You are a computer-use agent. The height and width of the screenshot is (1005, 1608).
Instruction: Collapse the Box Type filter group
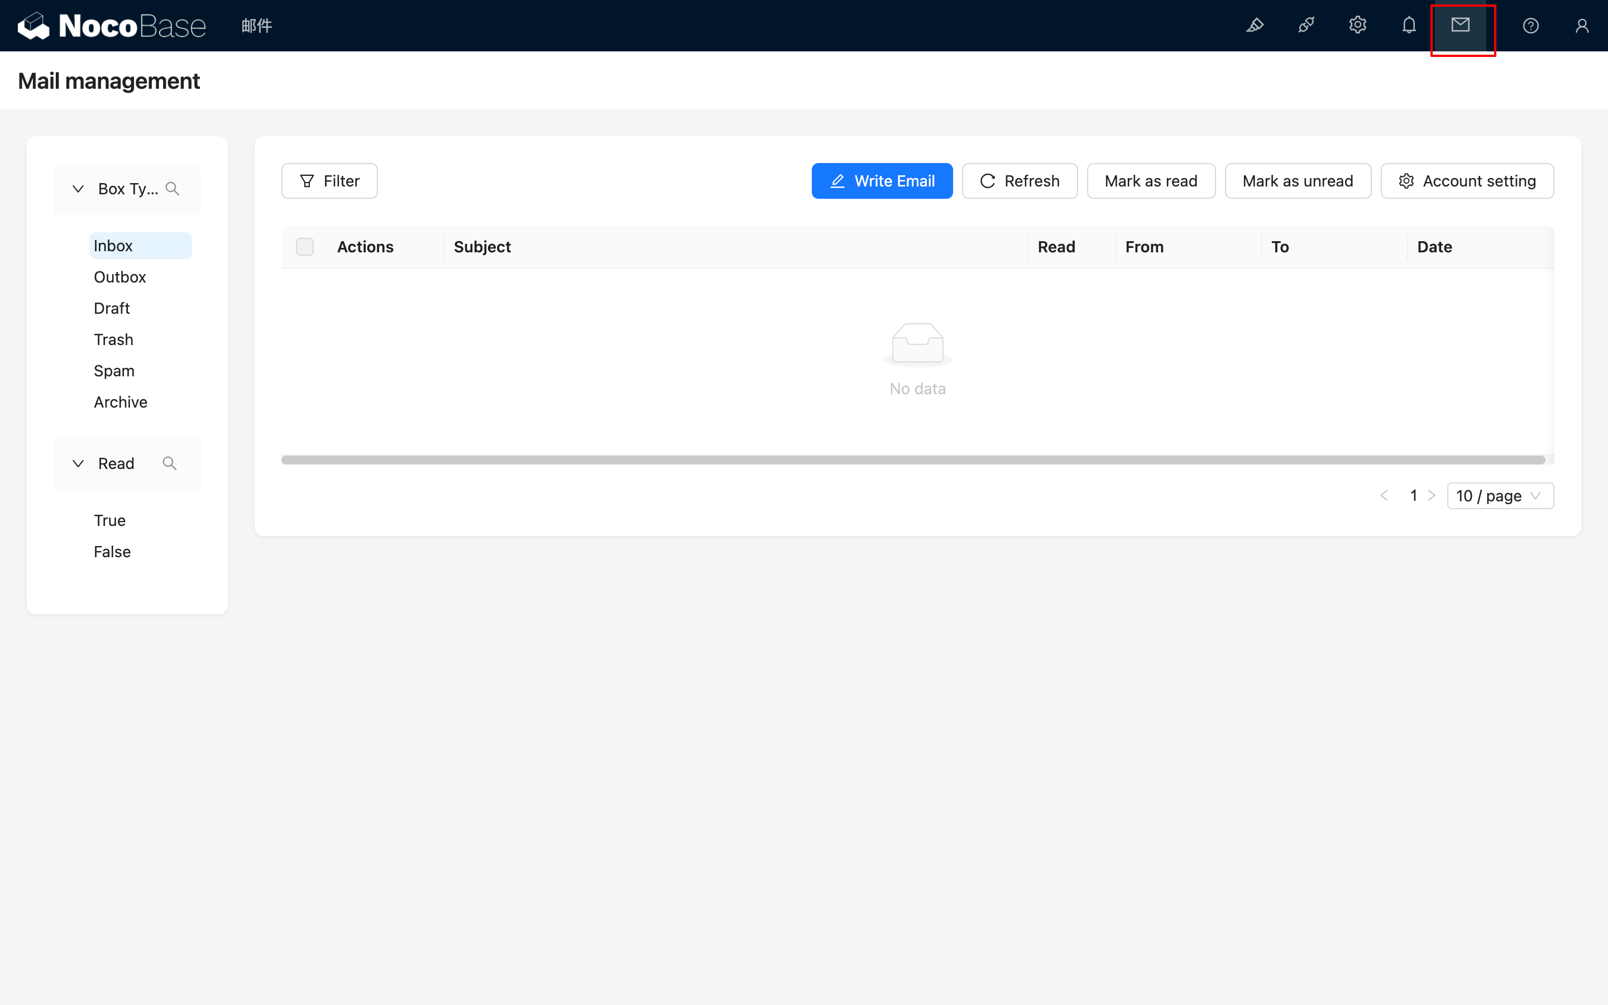pyautogui.click(x=78, y=189)
